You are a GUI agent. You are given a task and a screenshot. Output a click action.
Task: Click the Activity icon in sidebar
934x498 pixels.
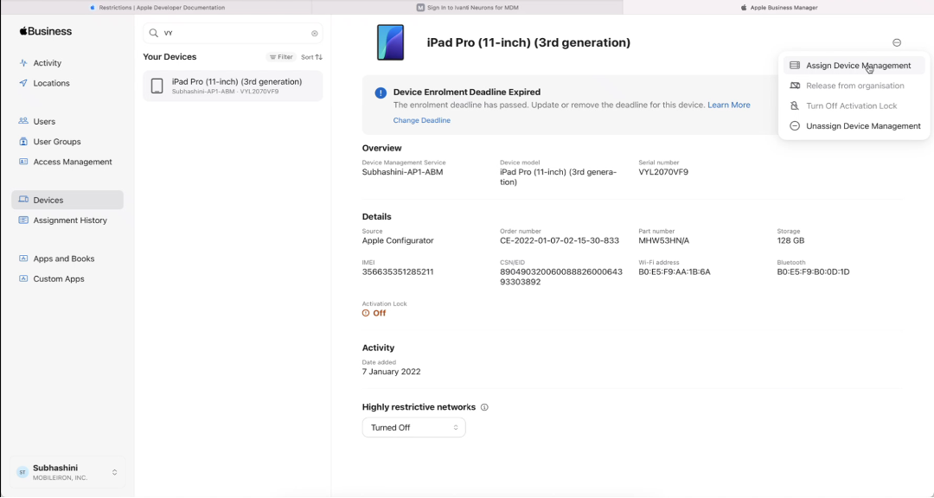click(23, 63)
